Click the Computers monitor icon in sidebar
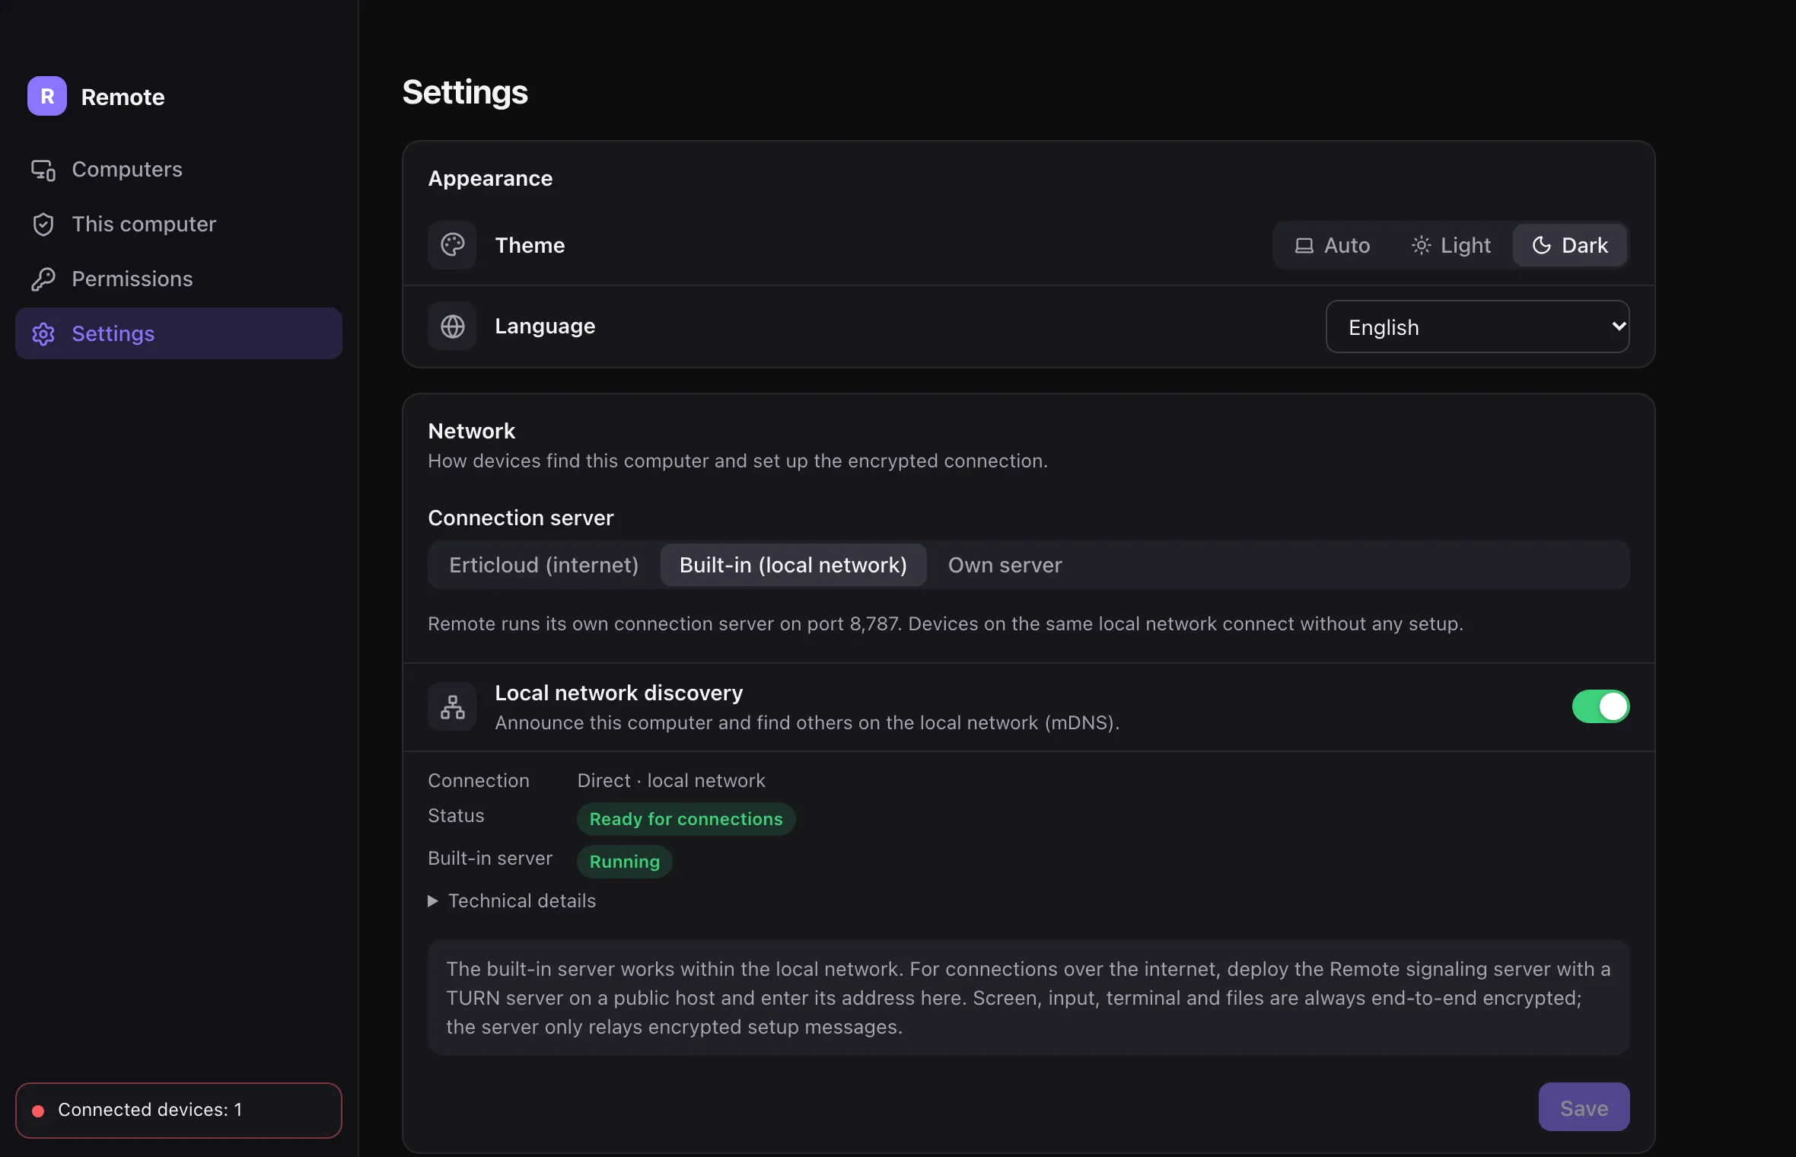Image resolution: width=1796 pixels, height=1157 pixels. [x=43, y=170]
